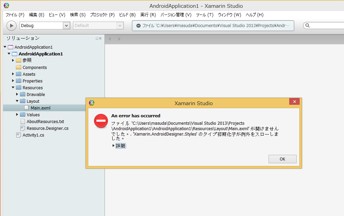This screenshot has width=344, height=216.
Task: Click the red error icon in dialog
Action: pos(101,121)
